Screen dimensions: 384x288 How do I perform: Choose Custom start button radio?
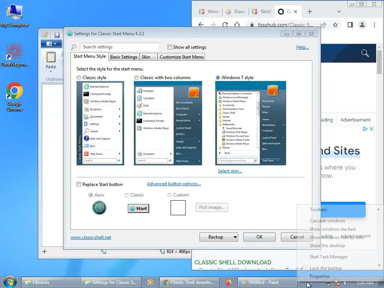point(169,195)
